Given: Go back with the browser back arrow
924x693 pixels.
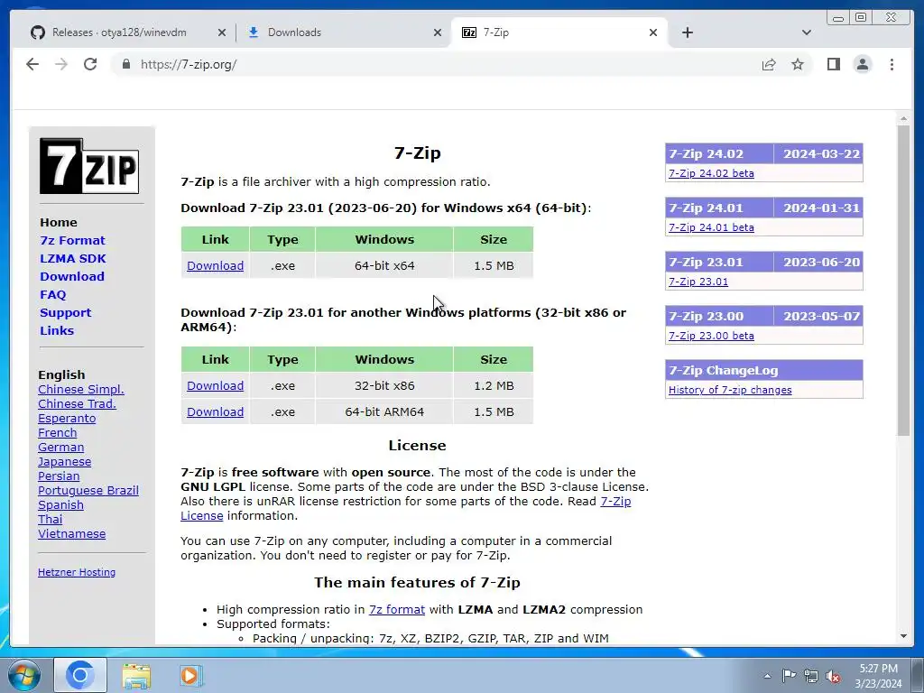Looking at the screenshot, I should 32,64.
